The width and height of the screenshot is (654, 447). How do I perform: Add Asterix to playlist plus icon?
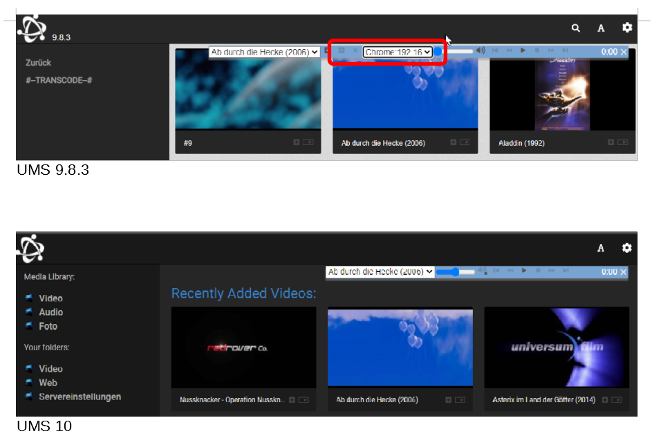click(605, 400)
